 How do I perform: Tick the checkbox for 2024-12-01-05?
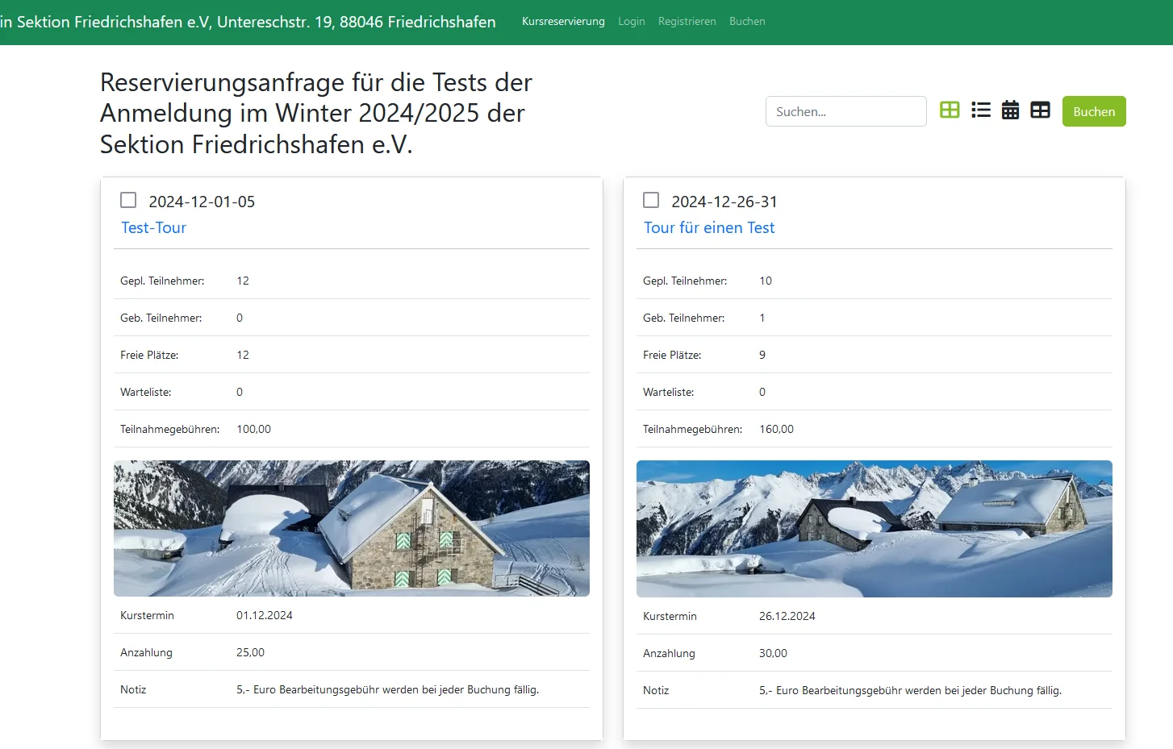(128, 200)
